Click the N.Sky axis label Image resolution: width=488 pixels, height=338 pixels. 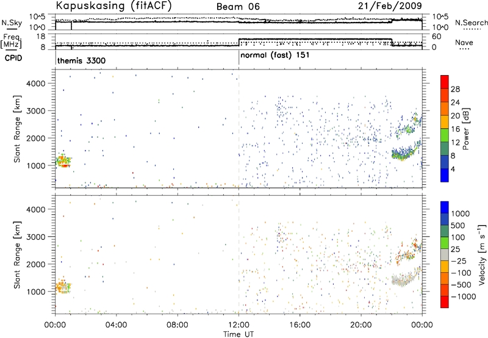12,23
